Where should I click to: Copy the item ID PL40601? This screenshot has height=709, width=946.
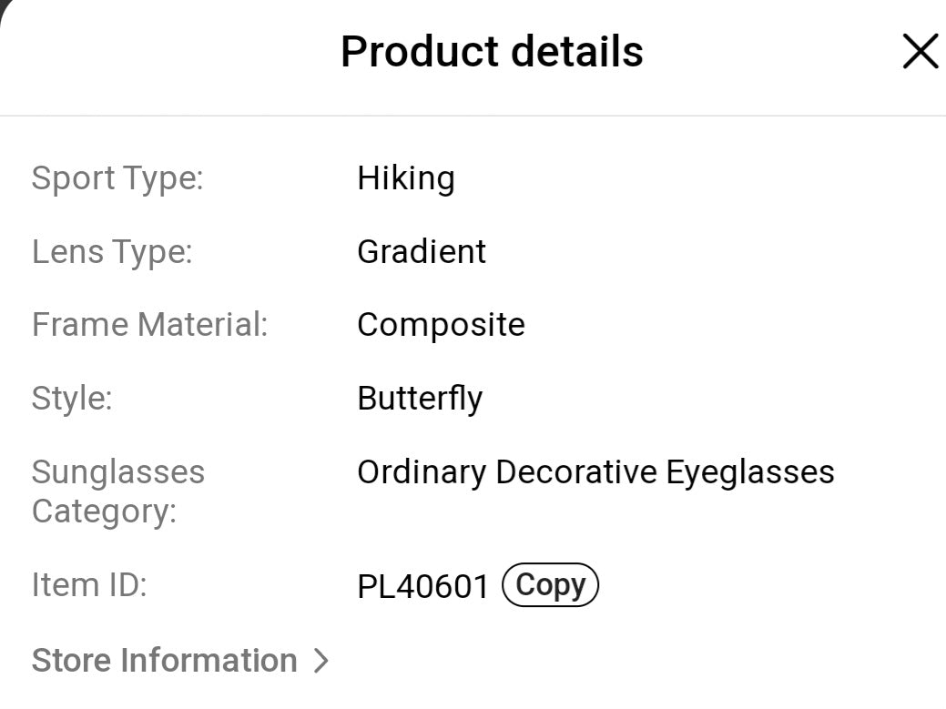550,585
